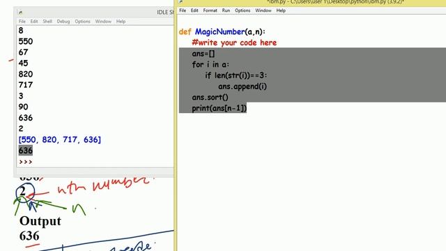Click the 'def MagicNumber(a,n):' code line
This screenshot has height=251, width=446.
coord(222,32)
